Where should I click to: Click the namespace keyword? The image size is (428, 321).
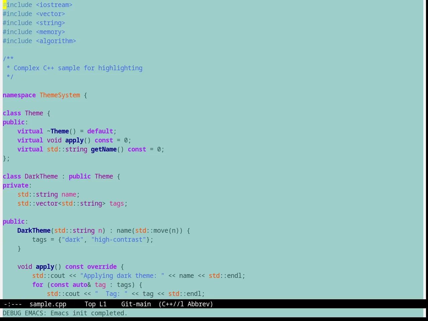pyautogui.click(x=19, y=95)
